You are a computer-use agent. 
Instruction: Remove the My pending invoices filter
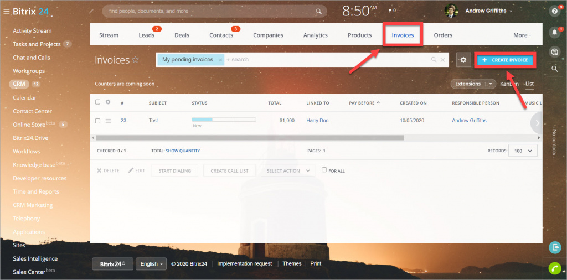coord(220,60)
